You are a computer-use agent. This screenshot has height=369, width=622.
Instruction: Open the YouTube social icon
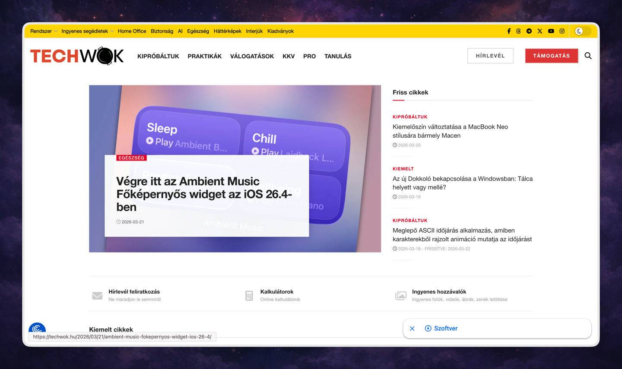click(x=551, y=31)
